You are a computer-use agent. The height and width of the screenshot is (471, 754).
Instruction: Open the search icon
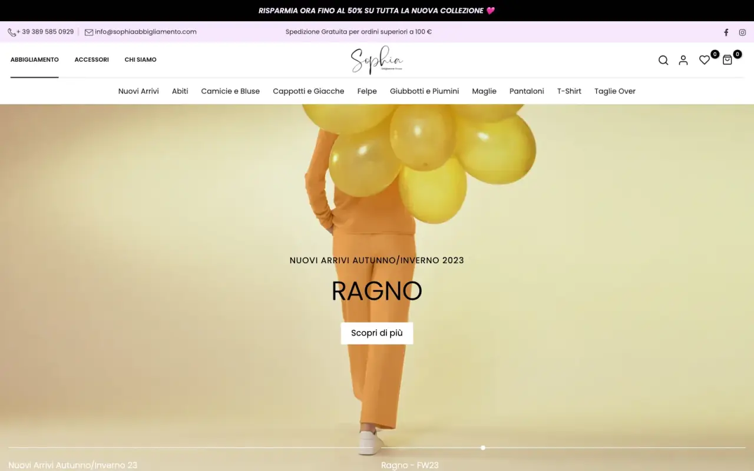(x=663, y=60)
